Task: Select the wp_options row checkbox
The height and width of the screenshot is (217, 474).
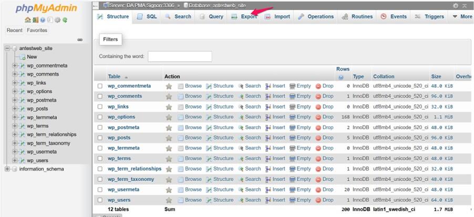Action: coord(100,117)
